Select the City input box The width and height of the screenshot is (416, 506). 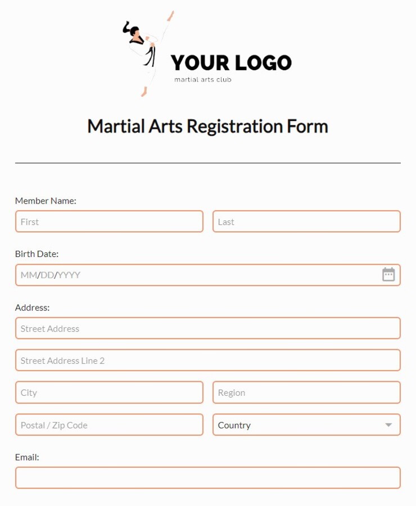[109, 392]
